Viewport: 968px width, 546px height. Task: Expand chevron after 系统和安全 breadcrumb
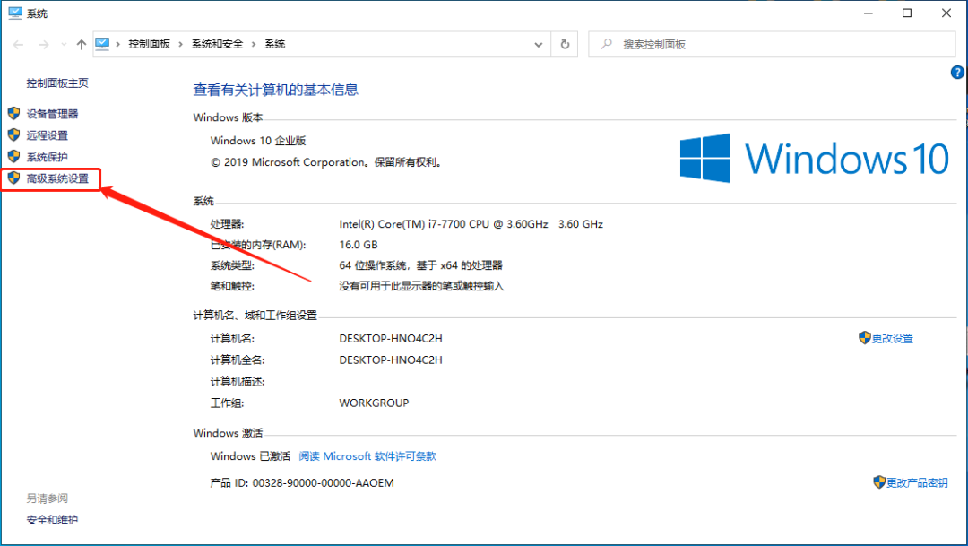point(254,45)
